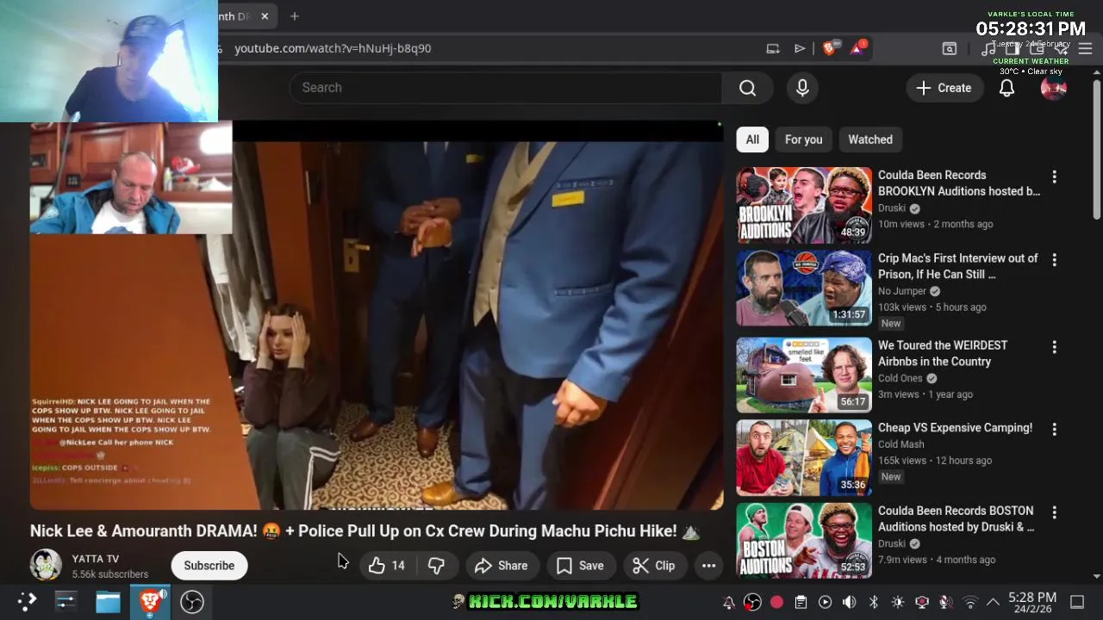Click the Cold Ones channel name
1103x620 pixels.
pyautogui.click(x=900, y=378)
